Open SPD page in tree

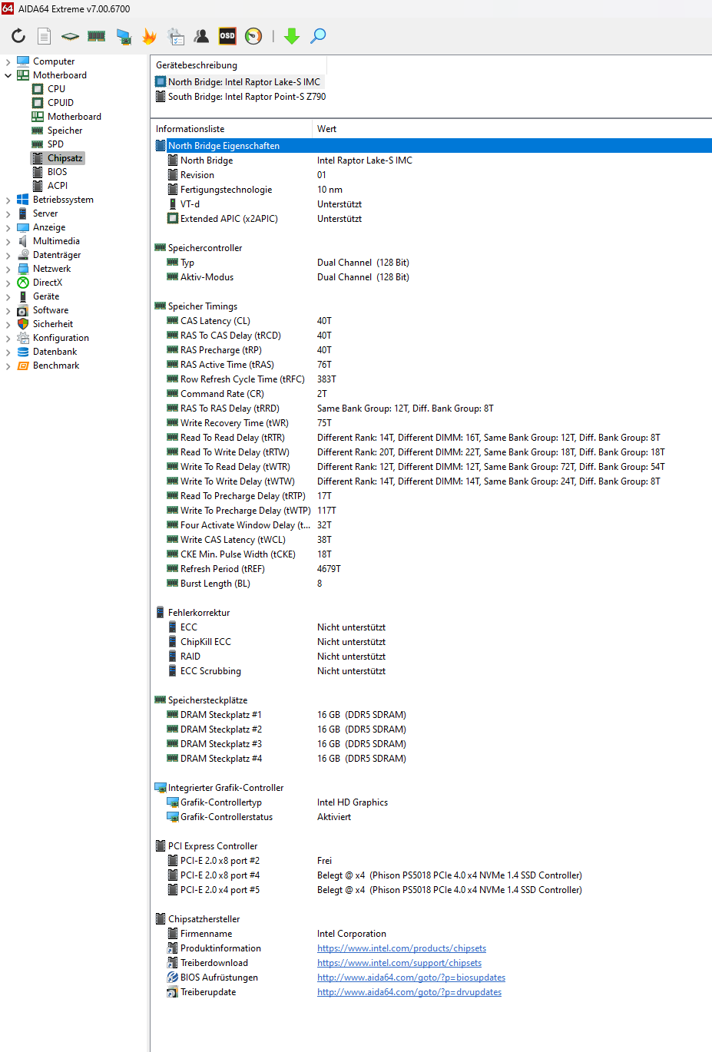(x=55, y=144)
